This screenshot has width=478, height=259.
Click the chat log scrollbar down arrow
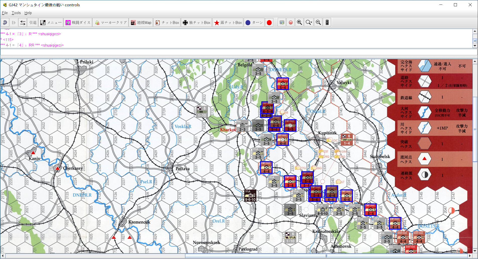475,46
